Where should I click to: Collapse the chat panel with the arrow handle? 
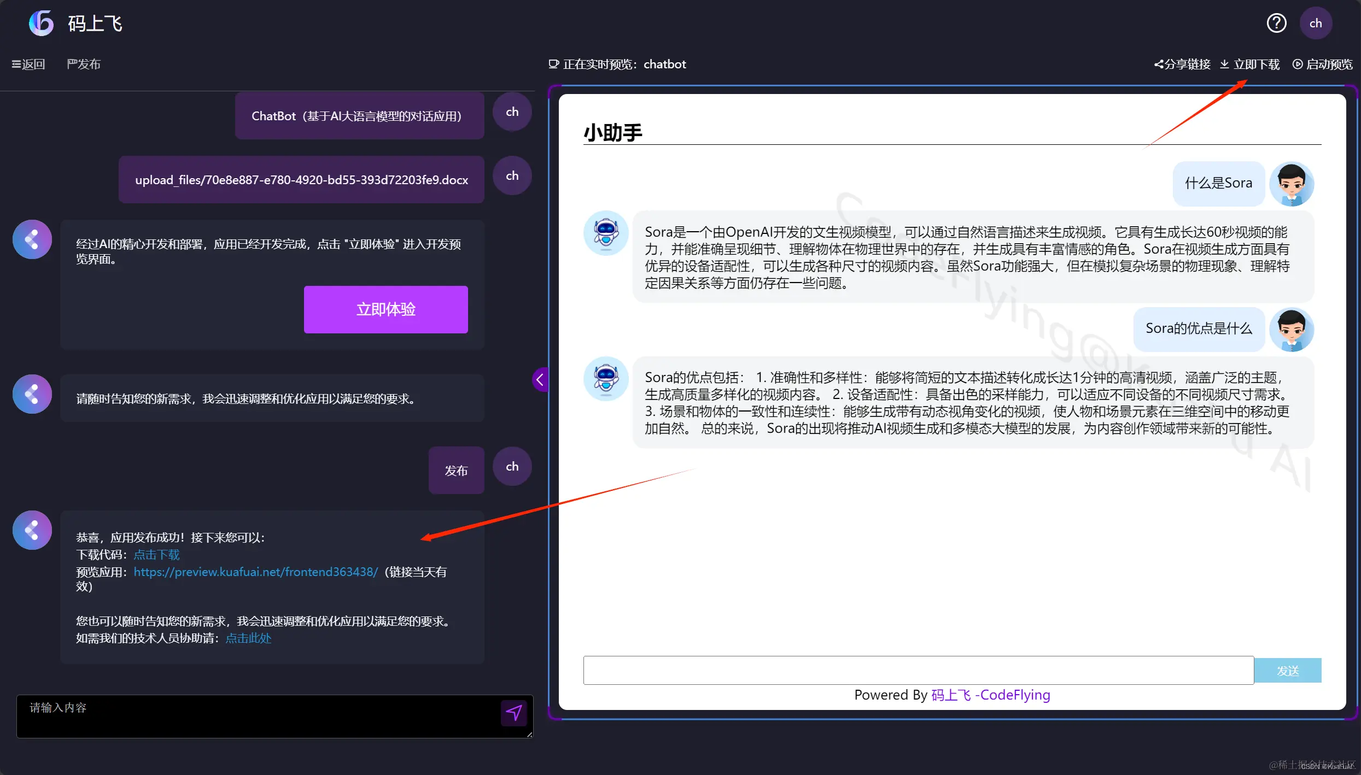click(540, 379)
